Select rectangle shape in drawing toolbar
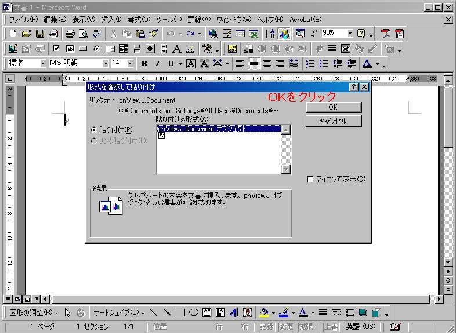This screenshot has width=456, height=333. click(180, 313)
